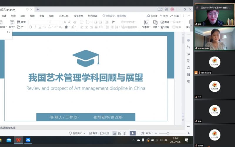Image resolution: width=235 pixels, height=147 pixels.
Task: Click the 批注 comment button
Action: coord(105,133)
